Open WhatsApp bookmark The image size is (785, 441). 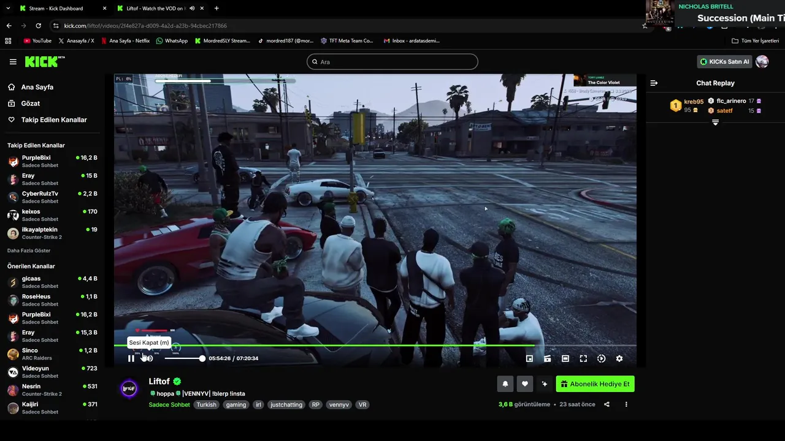tap(172, 41)
